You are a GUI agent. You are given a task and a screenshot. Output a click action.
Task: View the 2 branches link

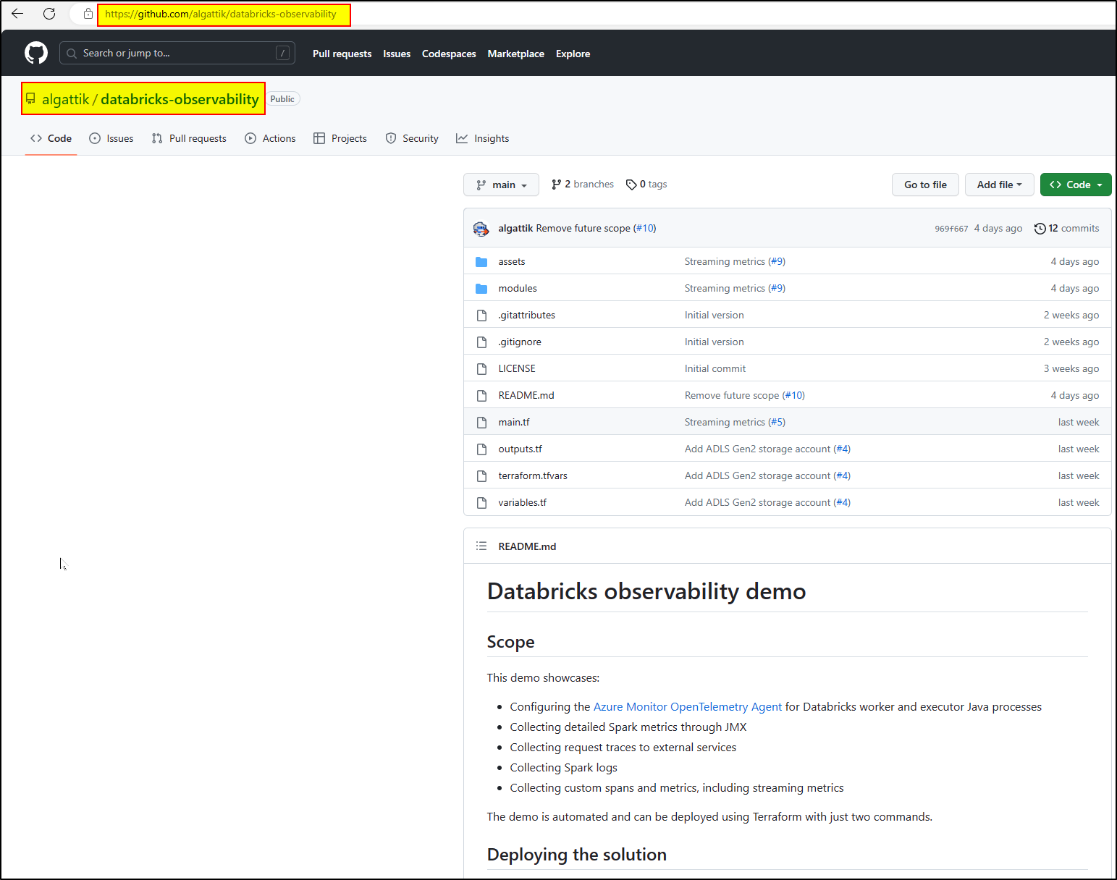pos(583,185)
